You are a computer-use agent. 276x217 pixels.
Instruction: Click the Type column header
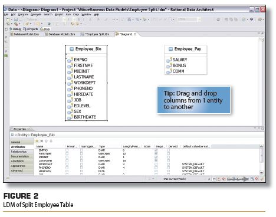point(109,146)
